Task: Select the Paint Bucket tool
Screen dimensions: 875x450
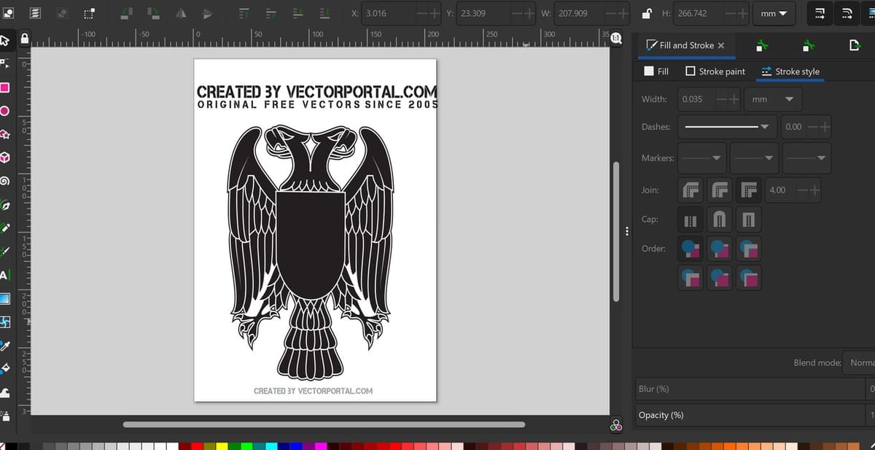Action: tap(4, 368)
